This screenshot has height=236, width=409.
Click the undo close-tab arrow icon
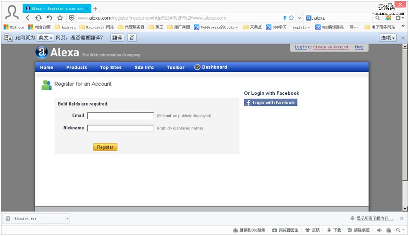tap(49, 18)
